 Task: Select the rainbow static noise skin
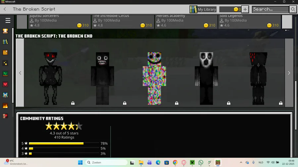pyautogui.click(x=154, y=78)
